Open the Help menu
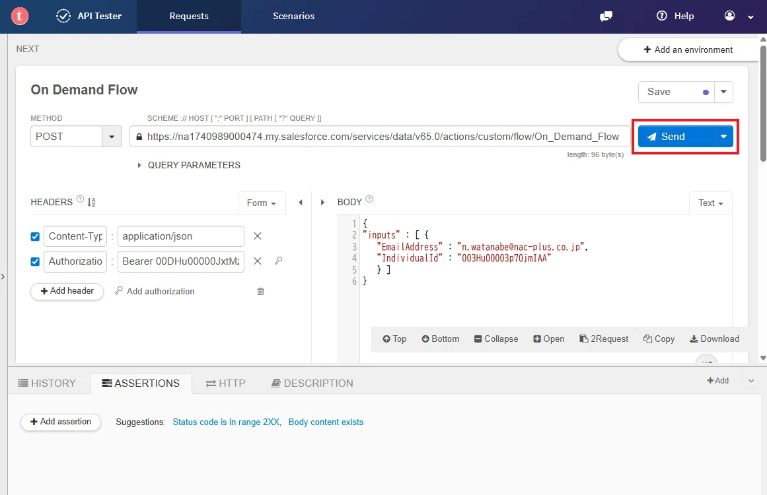The height and width of the screenshot is (495, 767). (675, 16)
